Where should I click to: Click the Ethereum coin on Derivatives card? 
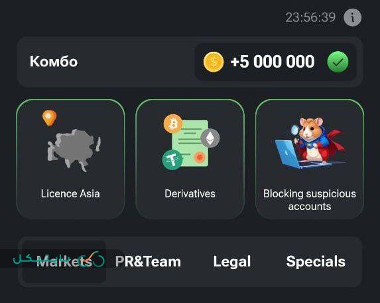210,138
